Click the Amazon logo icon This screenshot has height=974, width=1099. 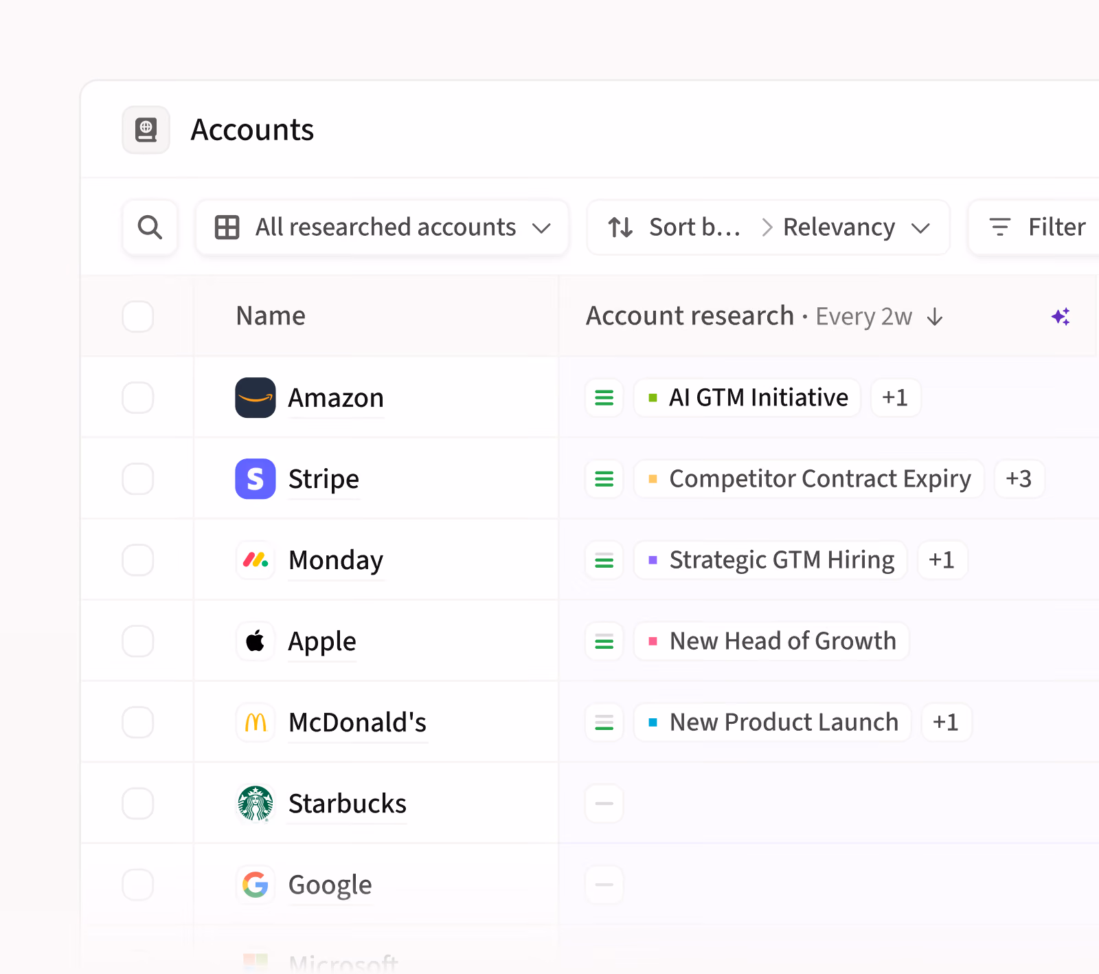(256, 397)
